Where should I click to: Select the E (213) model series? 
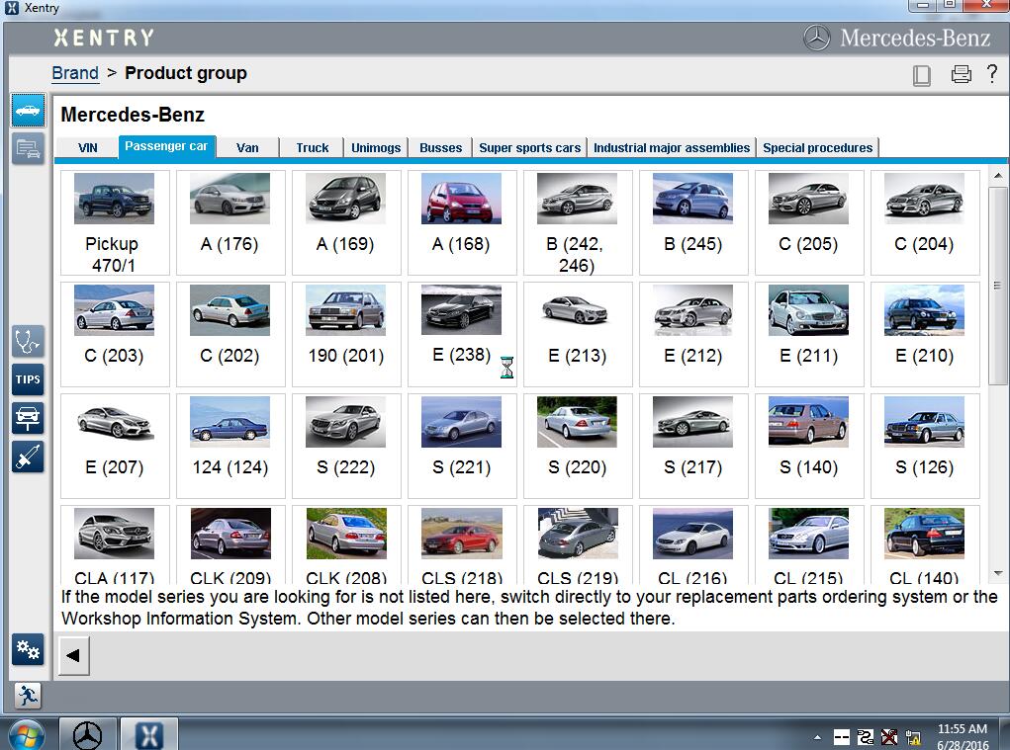pyautogui.click(x=578, y=334)
